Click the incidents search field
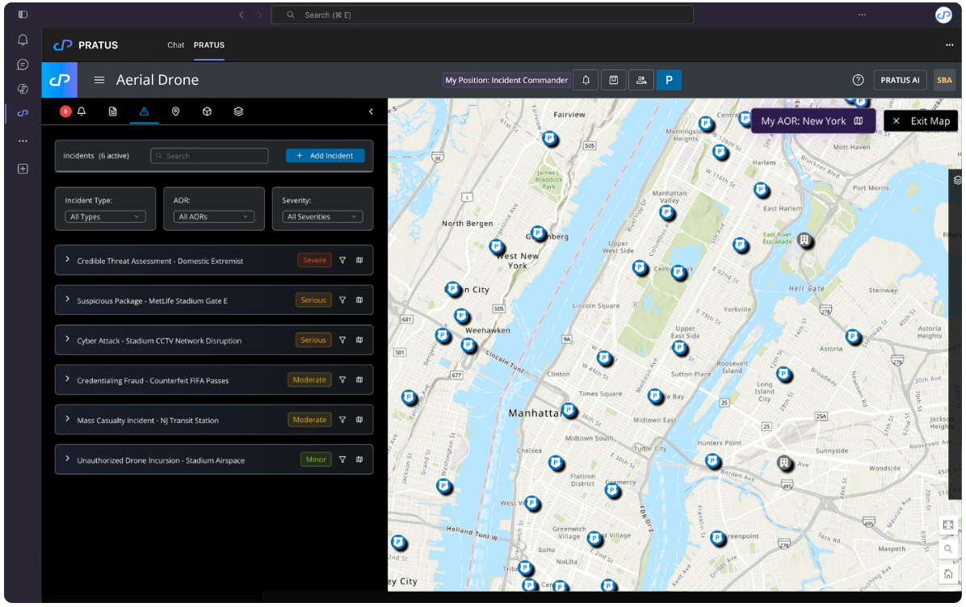This screenshot has width=966, height=607. tap(209, 156)
